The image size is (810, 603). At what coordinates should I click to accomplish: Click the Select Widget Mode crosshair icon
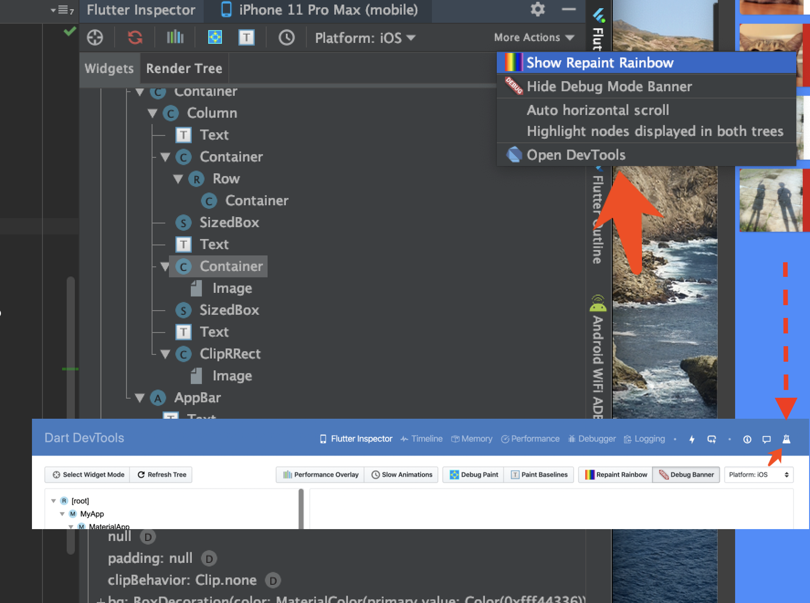point(95,37)
